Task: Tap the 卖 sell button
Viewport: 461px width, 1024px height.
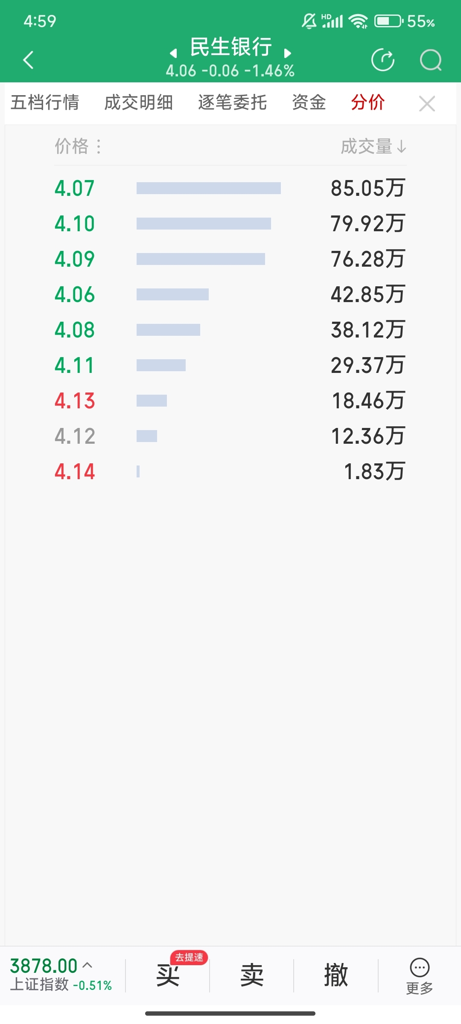Action: (x=252, y=975)
